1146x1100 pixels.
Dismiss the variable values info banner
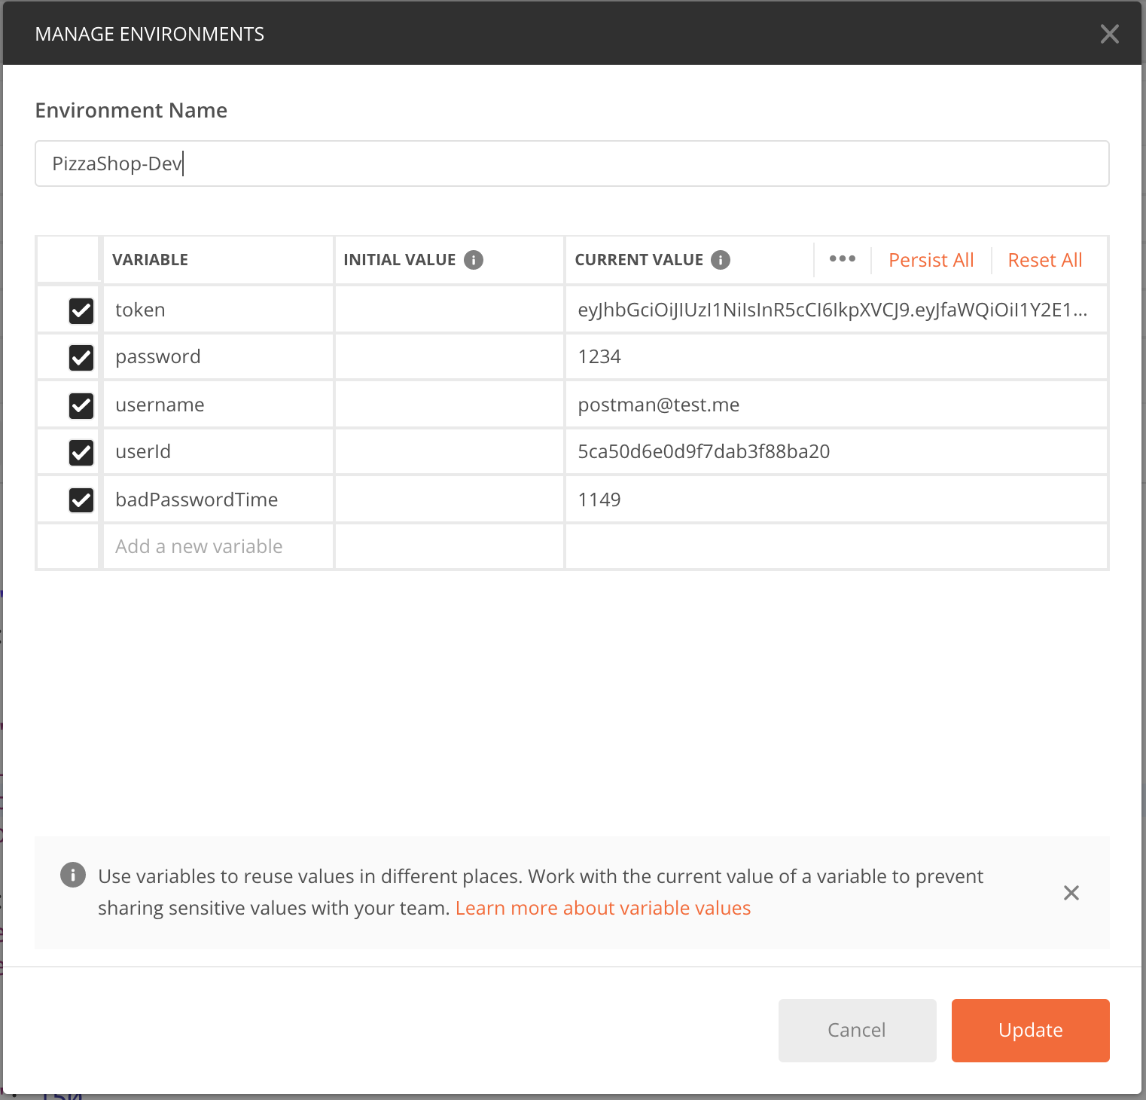[1071, 893]
